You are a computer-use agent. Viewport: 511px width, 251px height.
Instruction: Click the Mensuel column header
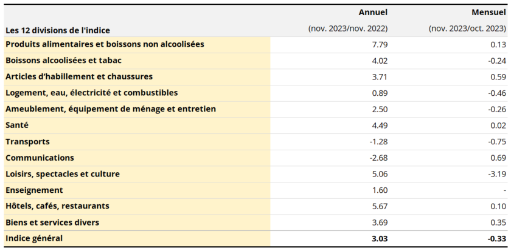[488, 12]
